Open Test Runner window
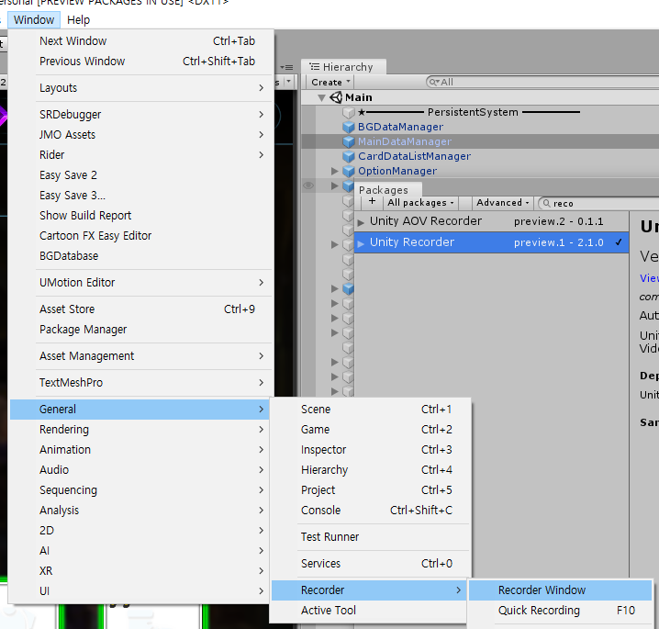 point(370,537)
